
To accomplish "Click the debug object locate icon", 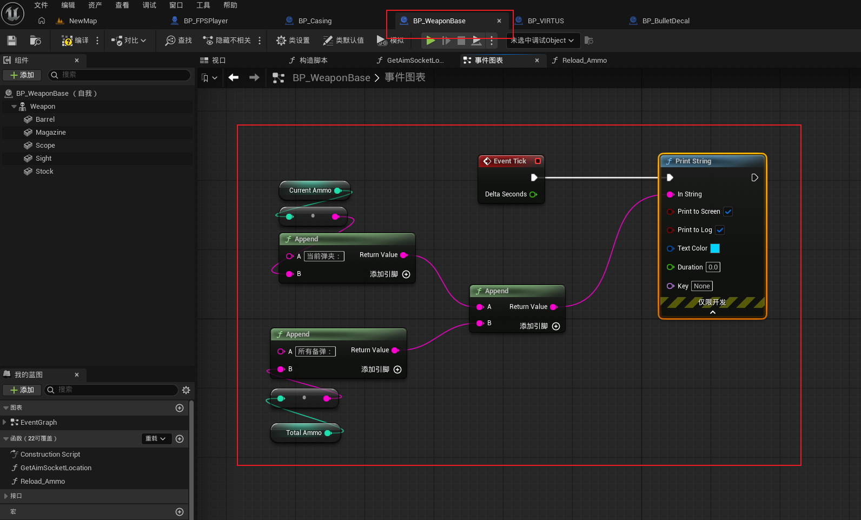I will pyautogui.click(x=589, y=41).
